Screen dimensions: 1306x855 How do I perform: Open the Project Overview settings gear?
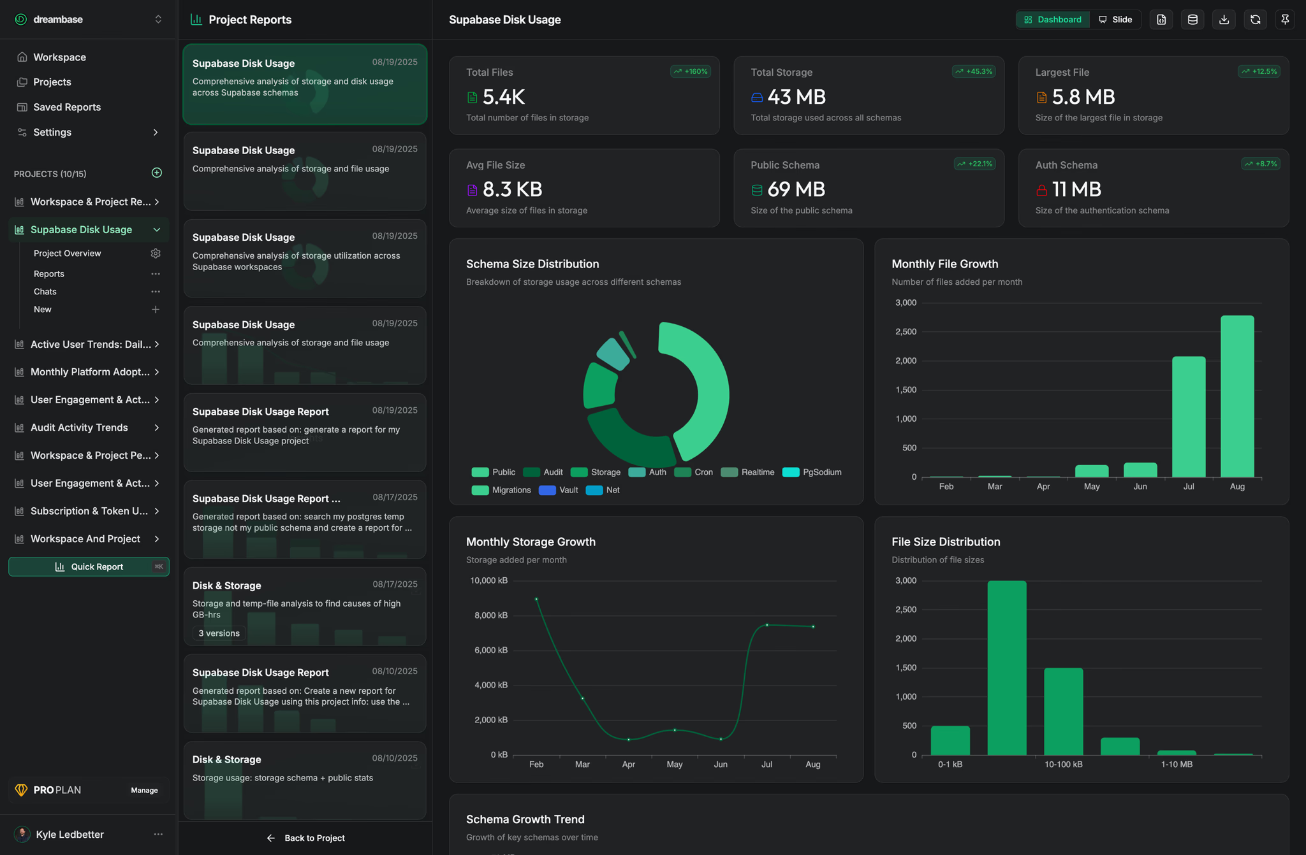tap(156, 254)
